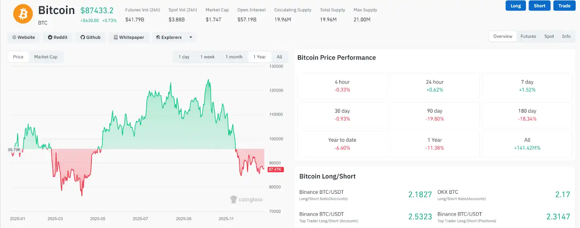Image resolution: width=580 pixels, height=228 pixels.
Task: Click the 87.47K price marker on the axis
Action: point(276,169)
